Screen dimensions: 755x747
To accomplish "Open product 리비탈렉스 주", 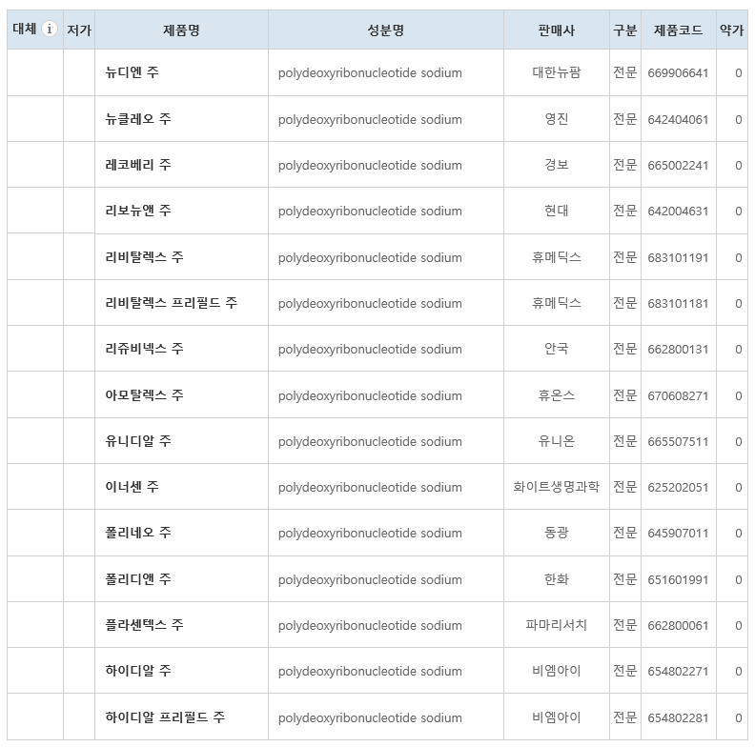I will coord(145,257).
